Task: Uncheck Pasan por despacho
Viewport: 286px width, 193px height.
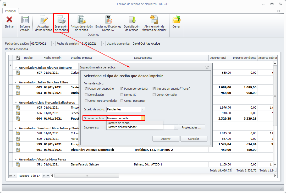Action: coord(86,89)
